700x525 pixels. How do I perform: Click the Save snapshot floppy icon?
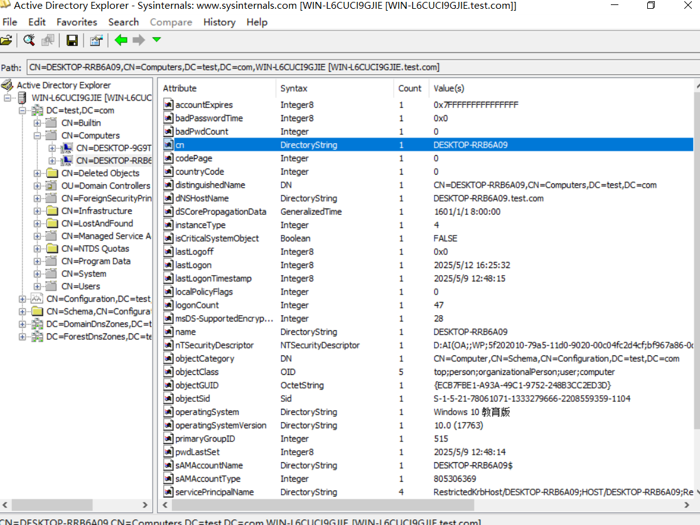72,40
